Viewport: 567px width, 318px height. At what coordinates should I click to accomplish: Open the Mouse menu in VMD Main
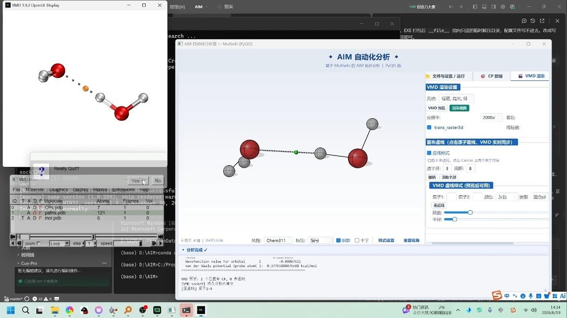[x=100, y=190]
